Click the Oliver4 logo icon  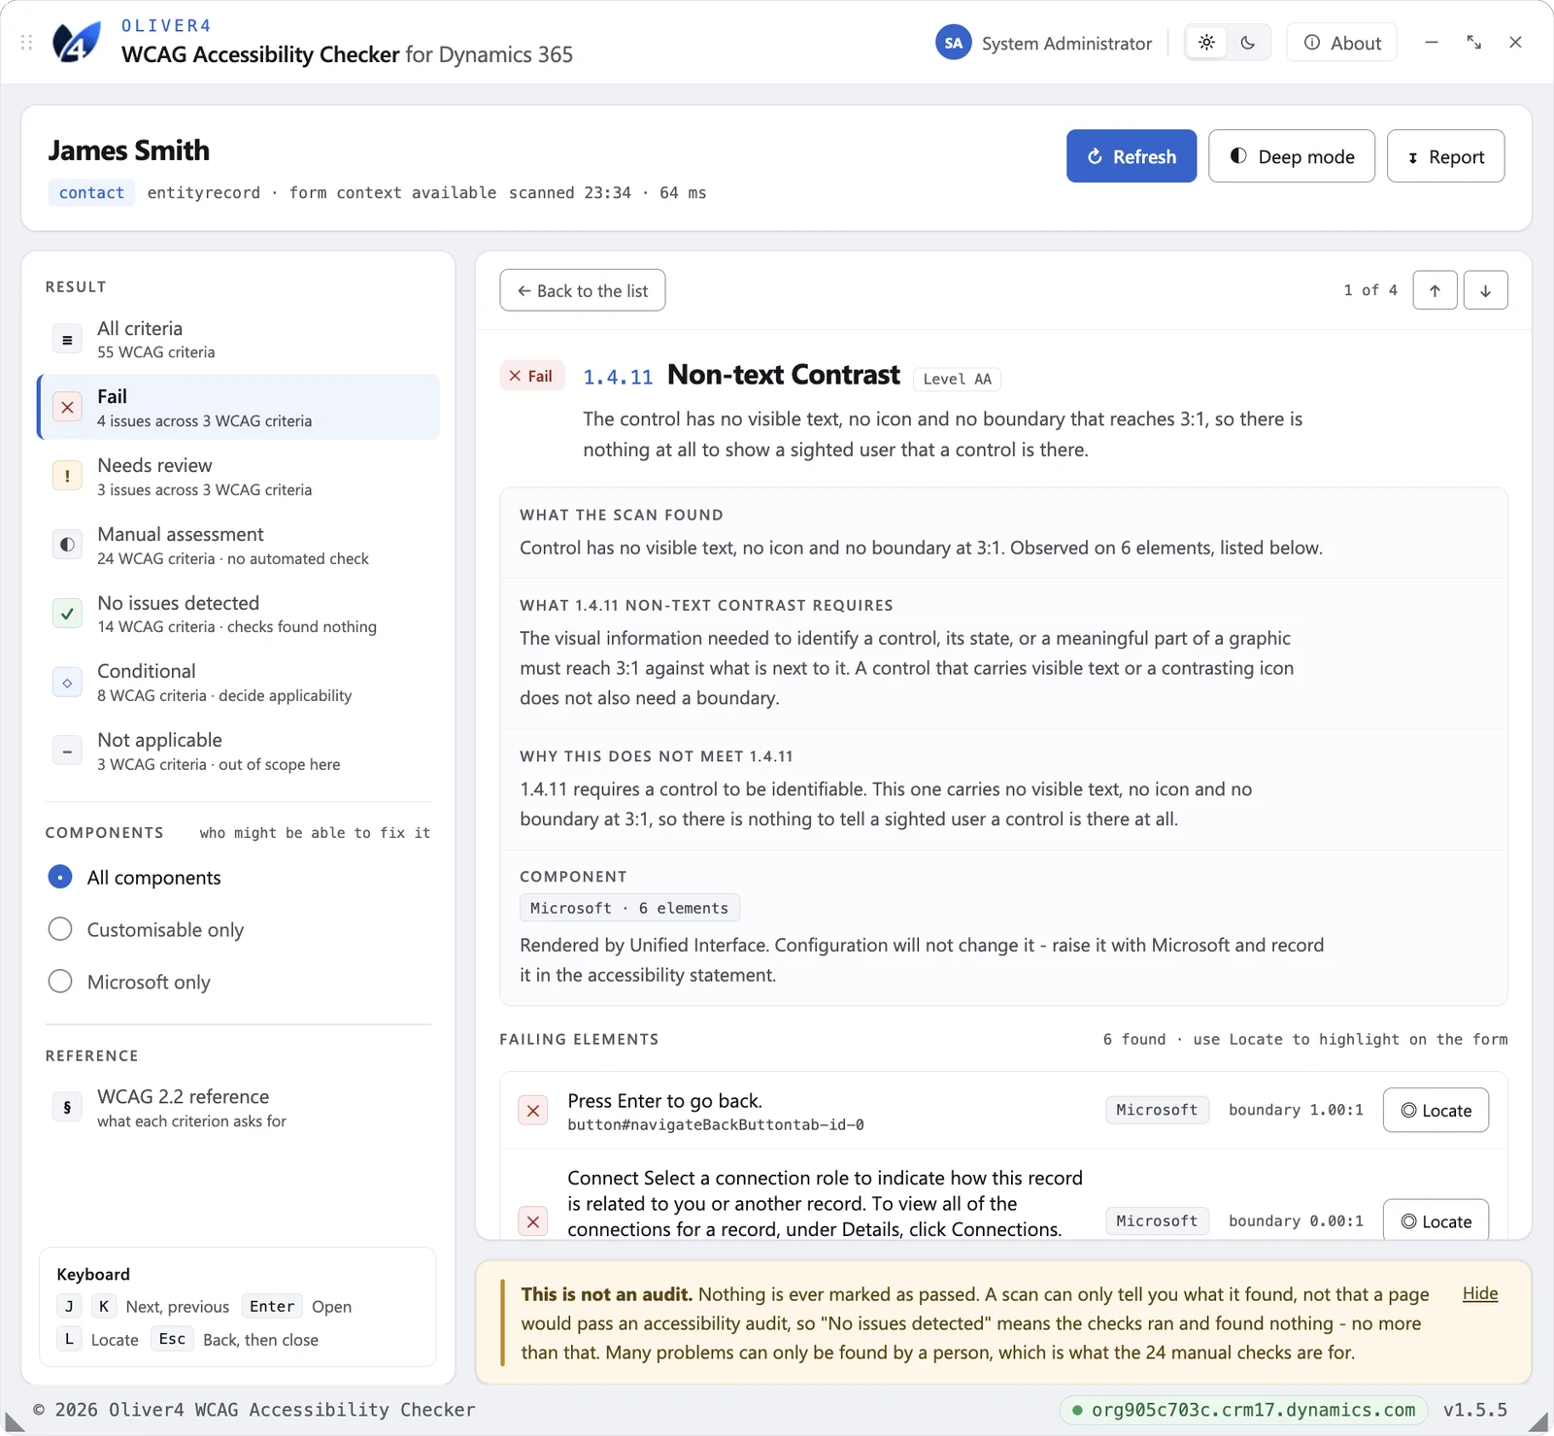77,42
